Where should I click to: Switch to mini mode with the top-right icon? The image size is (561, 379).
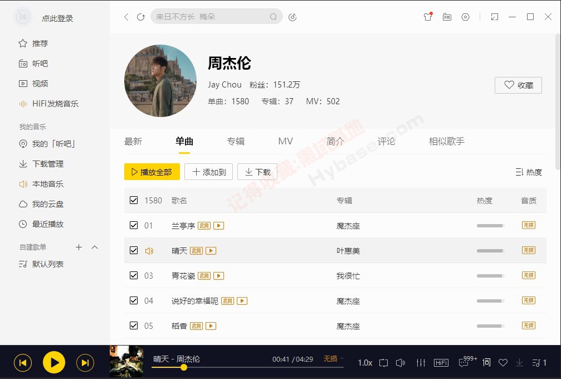click(495, 17)
